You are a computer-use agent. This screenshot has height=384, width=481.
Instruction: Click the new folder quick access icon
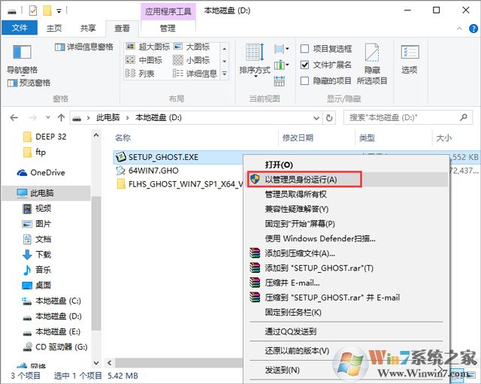(47, 11)
